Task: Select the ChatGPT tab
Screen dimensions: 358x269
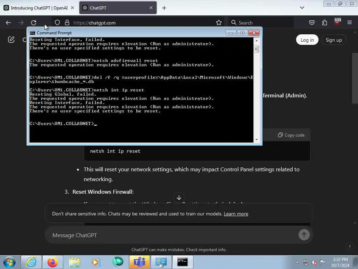Action: pos(118,8)
